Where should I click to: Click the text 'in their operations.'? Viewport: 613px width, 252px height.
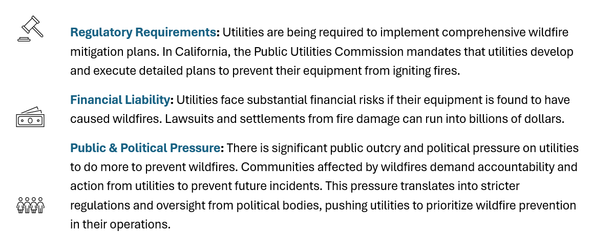(x=120, y=225)
